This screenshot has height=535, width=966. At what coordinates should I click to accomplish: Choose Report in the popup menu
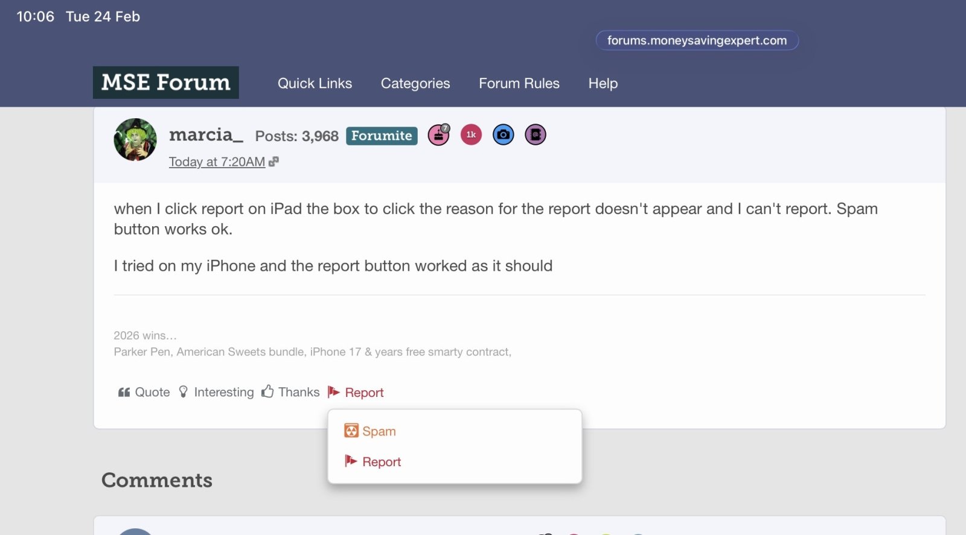click(382, 462)
